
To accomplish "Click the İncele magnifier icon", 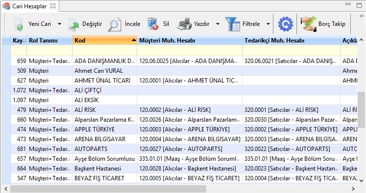I will pyautogui.click(x=114, y=24).
